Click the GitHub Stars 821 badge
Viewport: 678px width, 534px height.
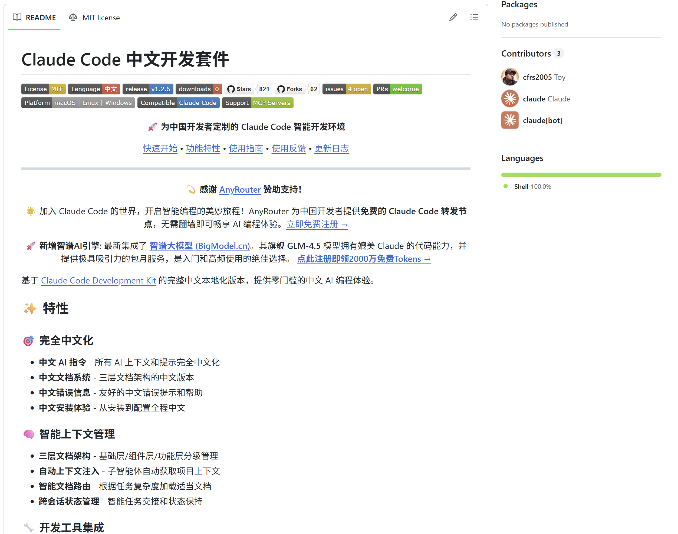click(249, 89)
